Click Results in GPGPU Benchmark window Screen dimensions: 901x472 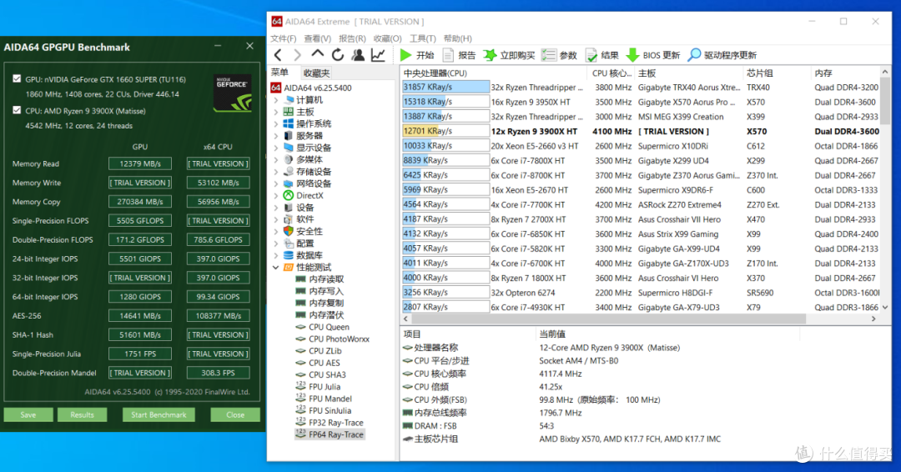82,414
